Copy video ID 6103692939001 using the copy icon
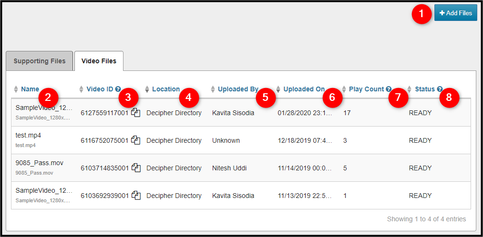 (x=136, y=195)
